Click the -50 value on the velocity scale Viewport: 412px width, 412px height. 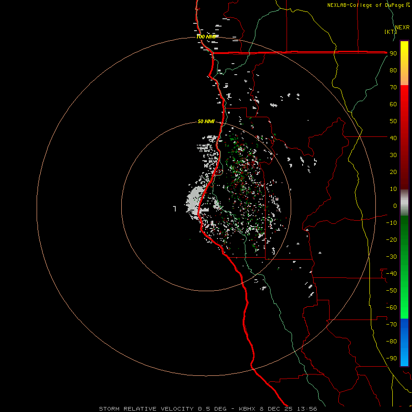tap(391, 290)
